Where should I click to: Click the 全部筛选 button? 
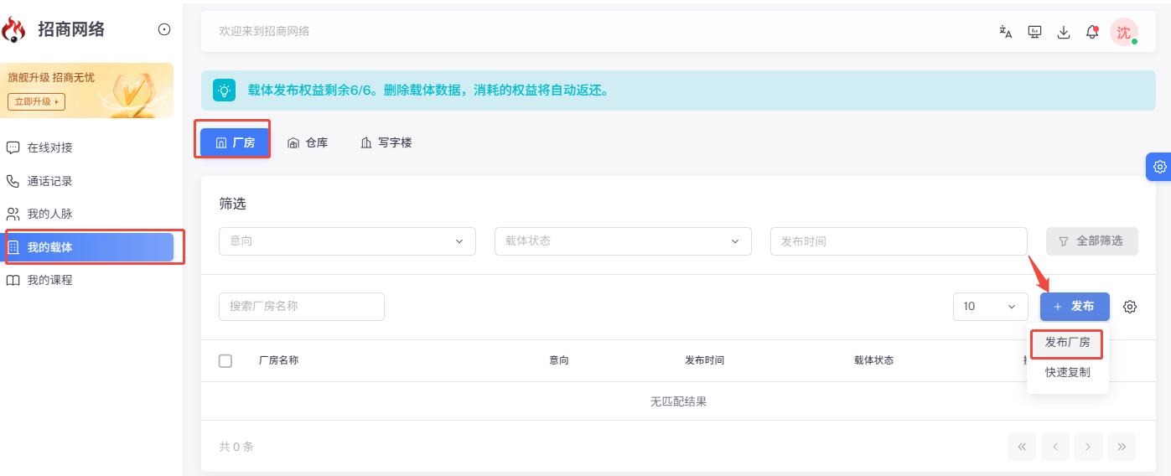pyautogui.click(x=1091, y=241)
